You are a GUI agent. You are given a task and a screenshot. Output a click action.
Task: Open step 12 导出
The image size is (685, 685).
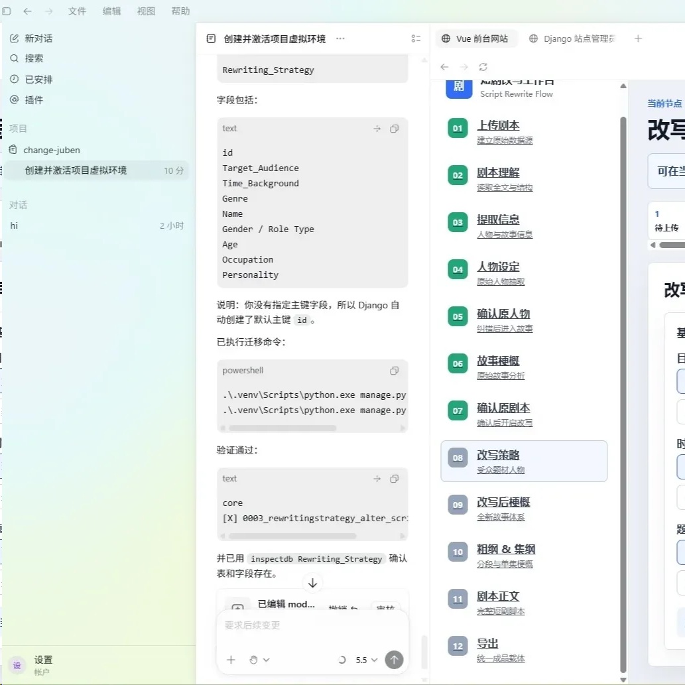[524, 650]
